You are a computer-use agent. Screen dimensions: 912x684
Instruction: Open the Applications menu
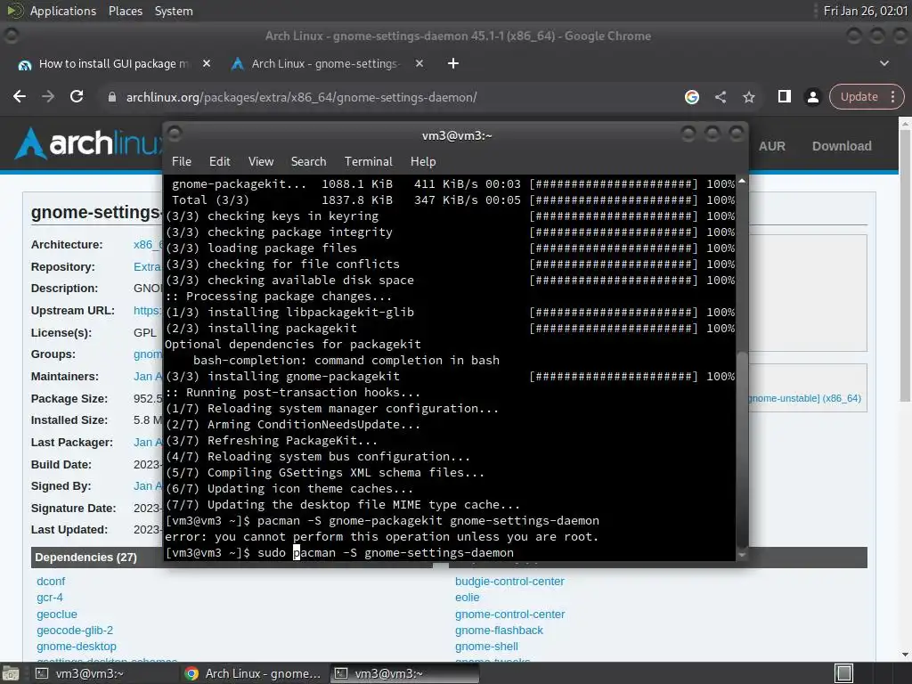pos(63,11)
